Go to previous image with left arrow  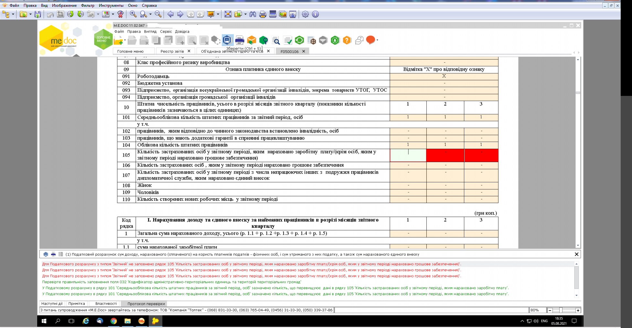170,14
